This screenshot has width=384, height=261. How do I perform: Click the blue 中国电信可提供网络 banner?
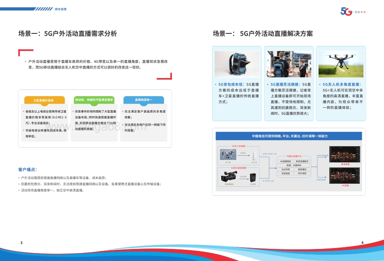click(289, 136)
